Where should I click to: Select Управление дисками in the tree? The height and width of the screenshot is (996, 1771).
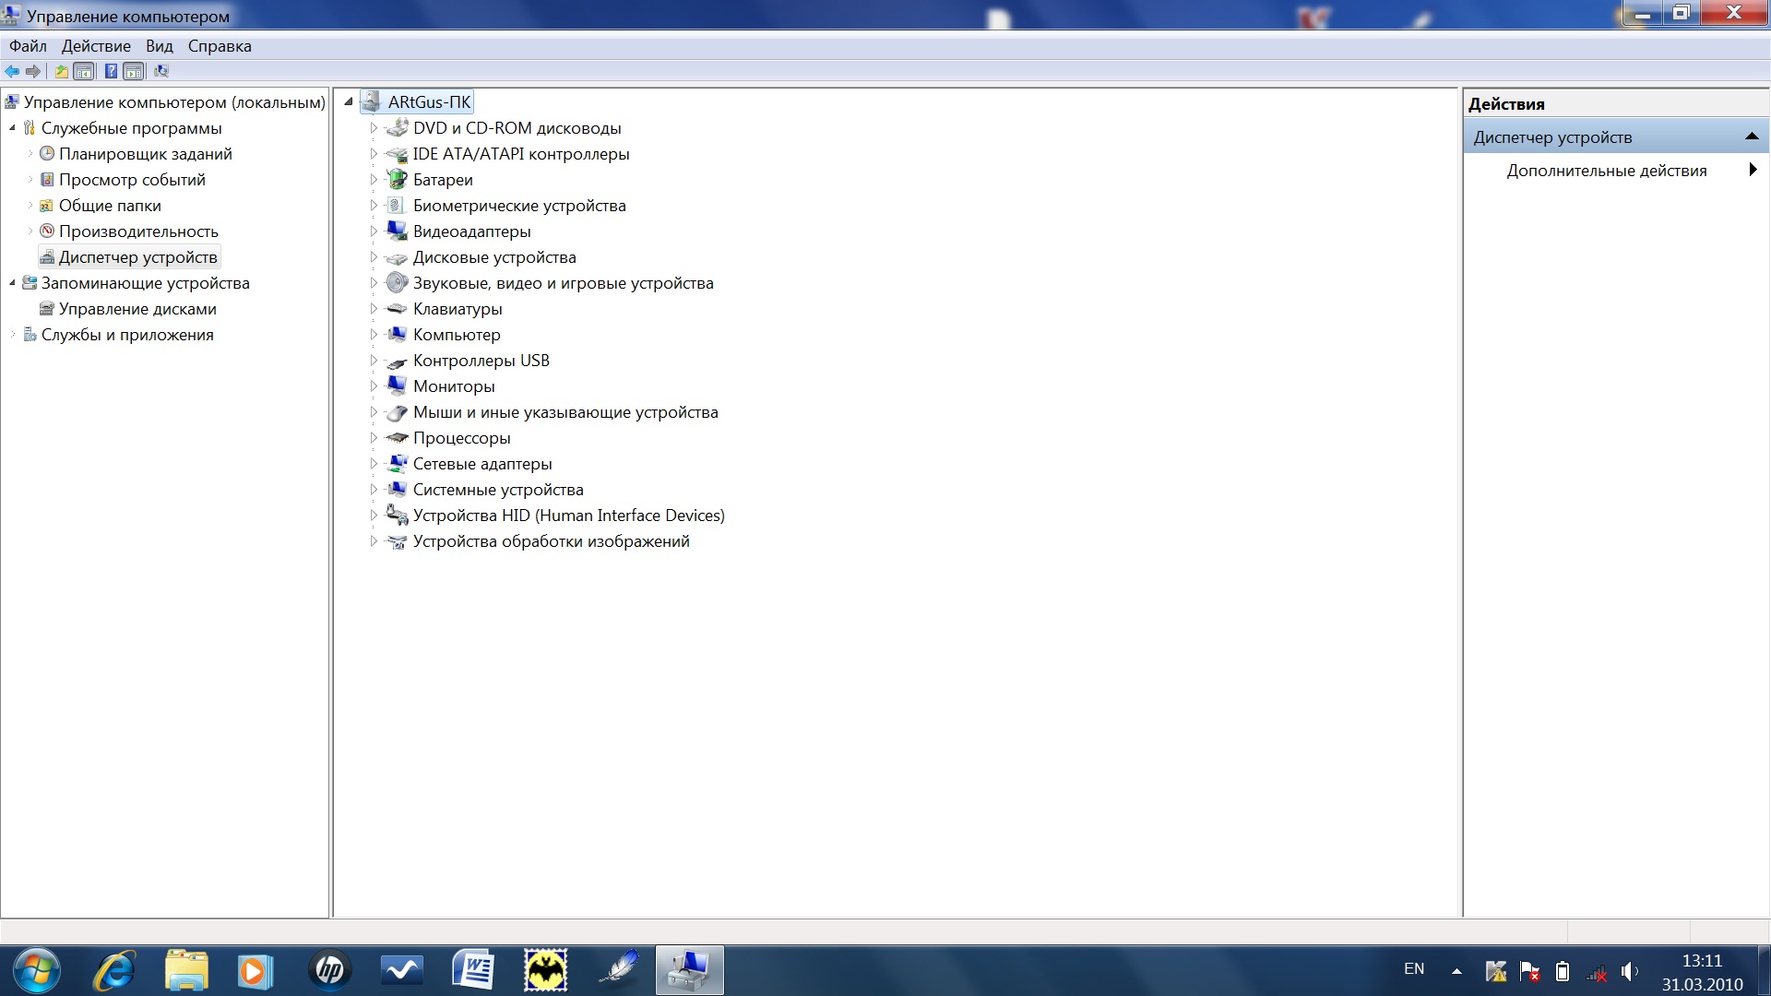coord(137,309)
